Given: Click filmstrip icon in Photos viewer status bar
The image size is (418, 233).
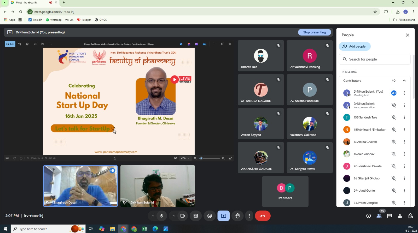Looking at the screenshot, I should 7,158.
